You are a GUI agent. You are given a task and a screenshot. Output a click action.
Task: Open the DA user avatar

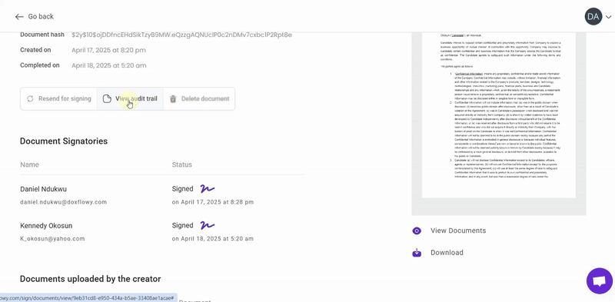pyautogui.click(x=593, y=16)
